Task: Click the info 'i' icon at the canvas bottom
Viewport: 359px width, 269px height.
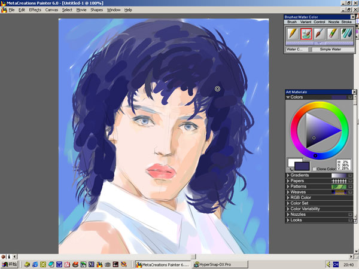Action: click(x=9, y=256)
